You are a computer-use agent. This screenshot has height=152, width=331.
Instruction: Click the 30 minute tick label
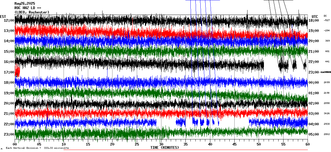pyautogui.click(x=161, y=144)
